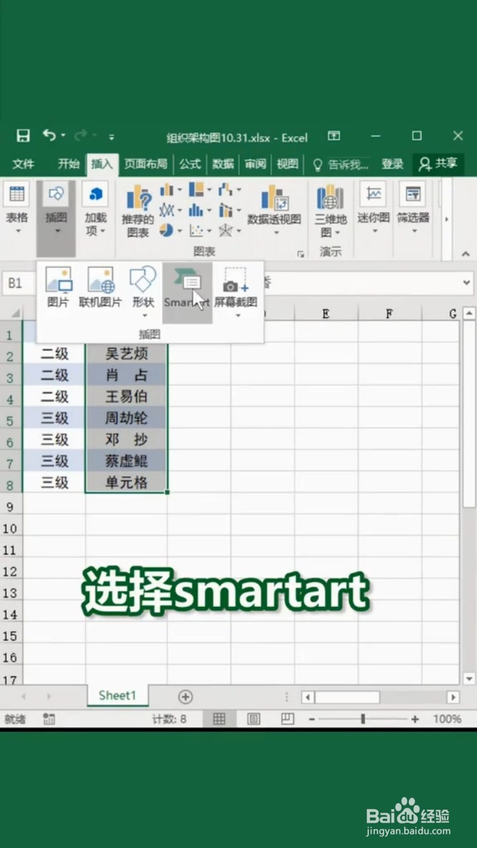Image resolution: width=477 pixels, height=848 pixels.
Task: Select row 10 header
Action: pyautogui.click(x=11, y=529)
